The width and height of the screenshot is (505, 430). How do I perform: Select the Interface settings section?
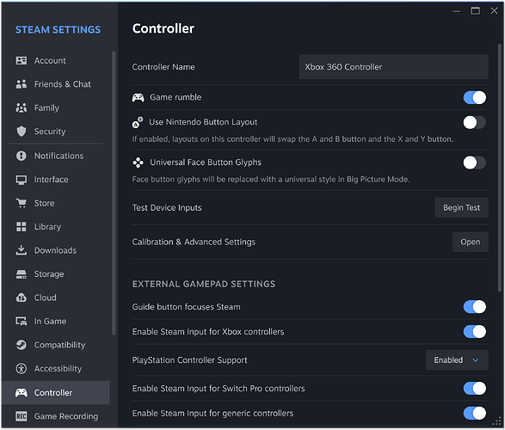(56, 180)
